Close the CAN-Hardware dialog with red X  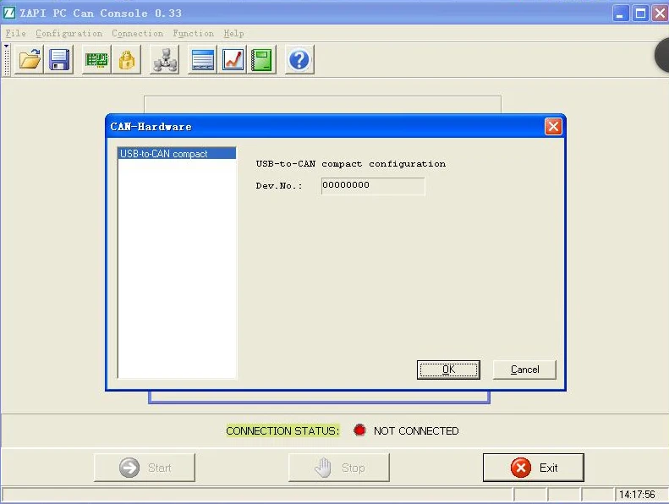pos(553,127)
